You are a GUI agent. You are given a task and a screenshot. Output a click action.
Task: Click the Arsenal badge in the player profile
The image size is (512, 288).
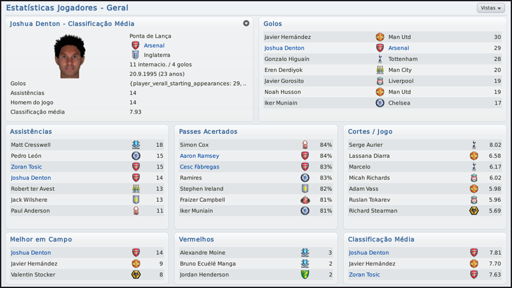[135, 45]
